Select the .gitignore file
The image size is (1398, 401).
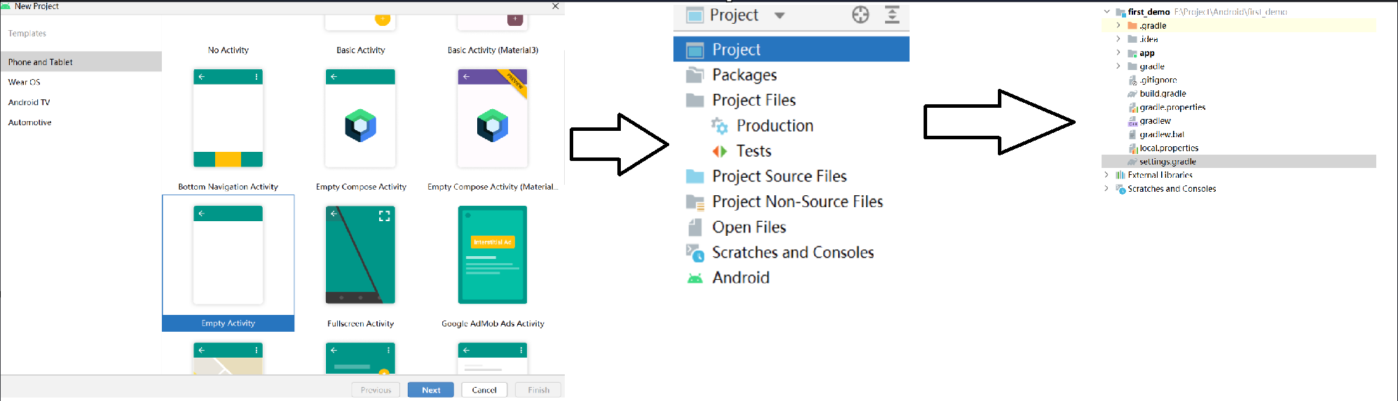[x=1158, y=80]
